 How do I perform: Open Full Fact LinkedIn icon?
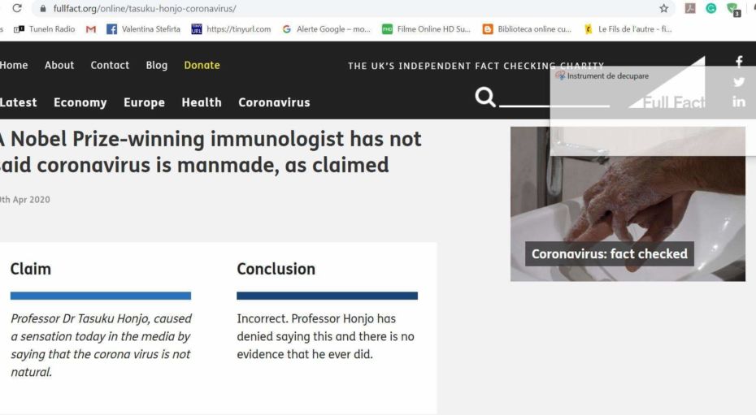pos(739,102)
